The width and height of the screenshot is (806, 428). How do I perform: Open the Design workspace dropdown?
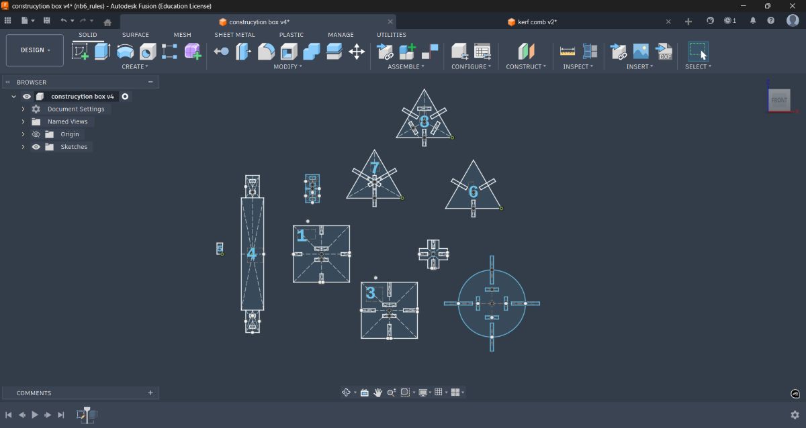(34, 50)
